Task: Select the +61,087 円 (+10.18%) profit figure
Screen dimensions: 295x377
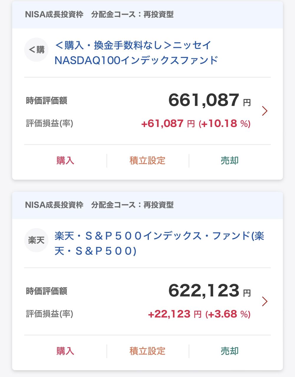Action: pos(196,124)
